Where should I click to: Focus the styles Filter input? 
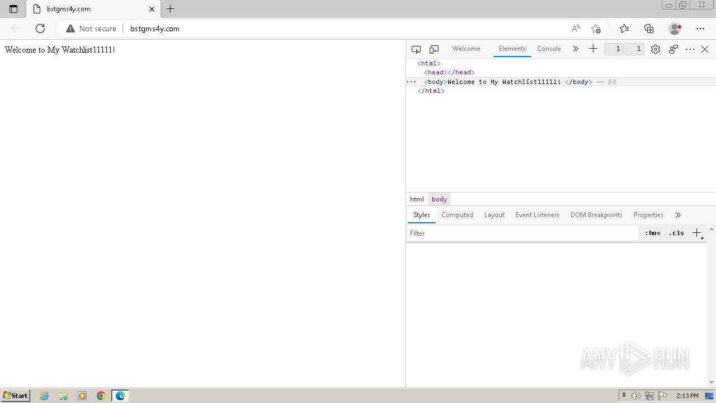(x=522, y=233)
